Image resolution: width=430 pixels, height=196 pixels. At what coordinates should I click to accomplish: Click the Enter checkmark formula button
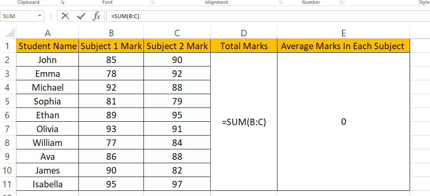(81, 16)
